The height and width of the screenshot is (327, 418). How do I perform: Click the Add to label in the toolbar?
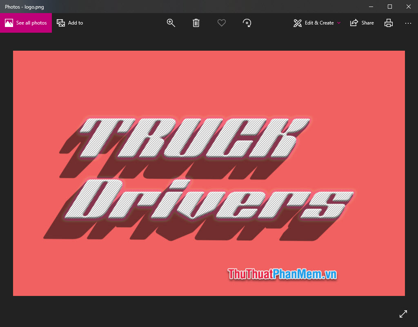[76, 23]
